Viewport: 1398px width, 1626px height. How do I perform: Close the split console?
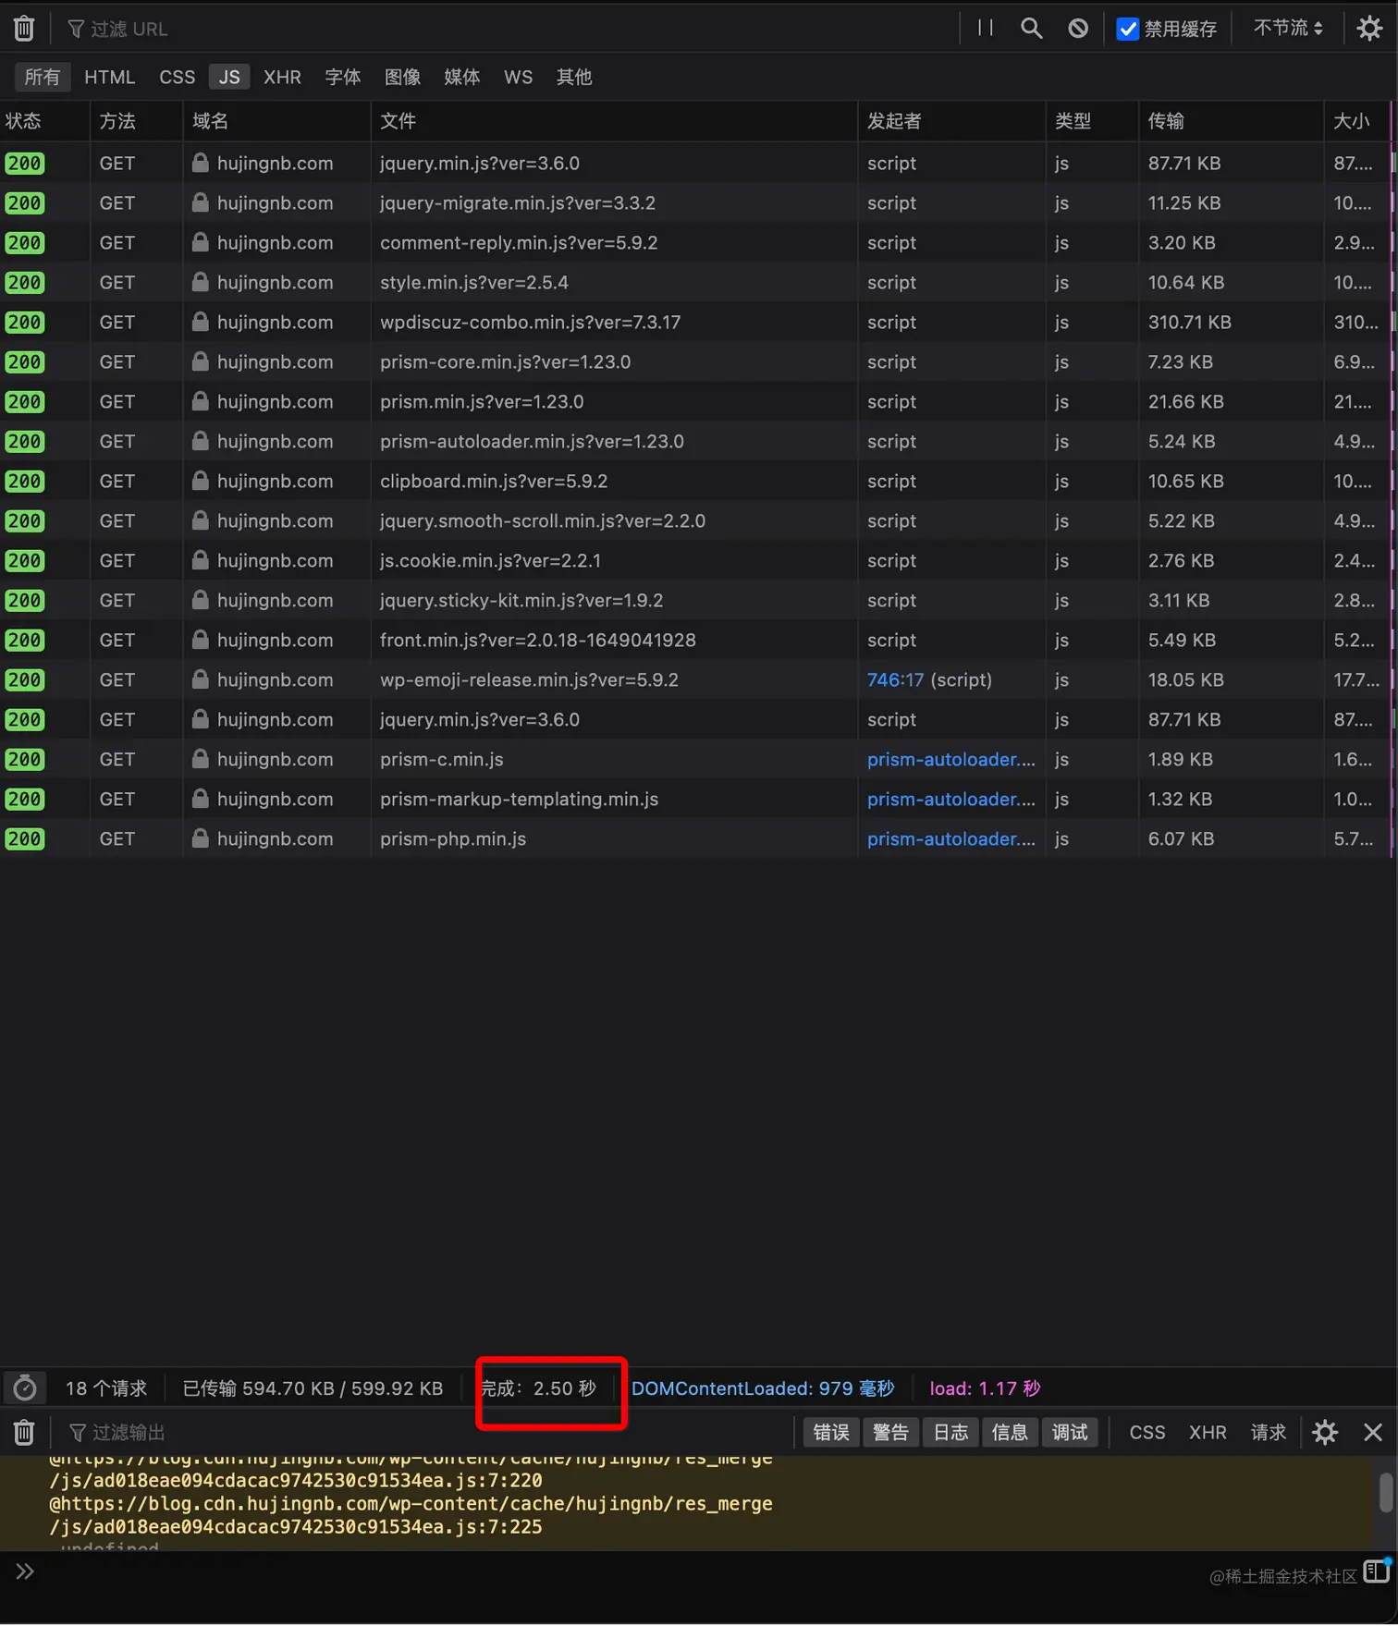(x=1373, y=1433)
